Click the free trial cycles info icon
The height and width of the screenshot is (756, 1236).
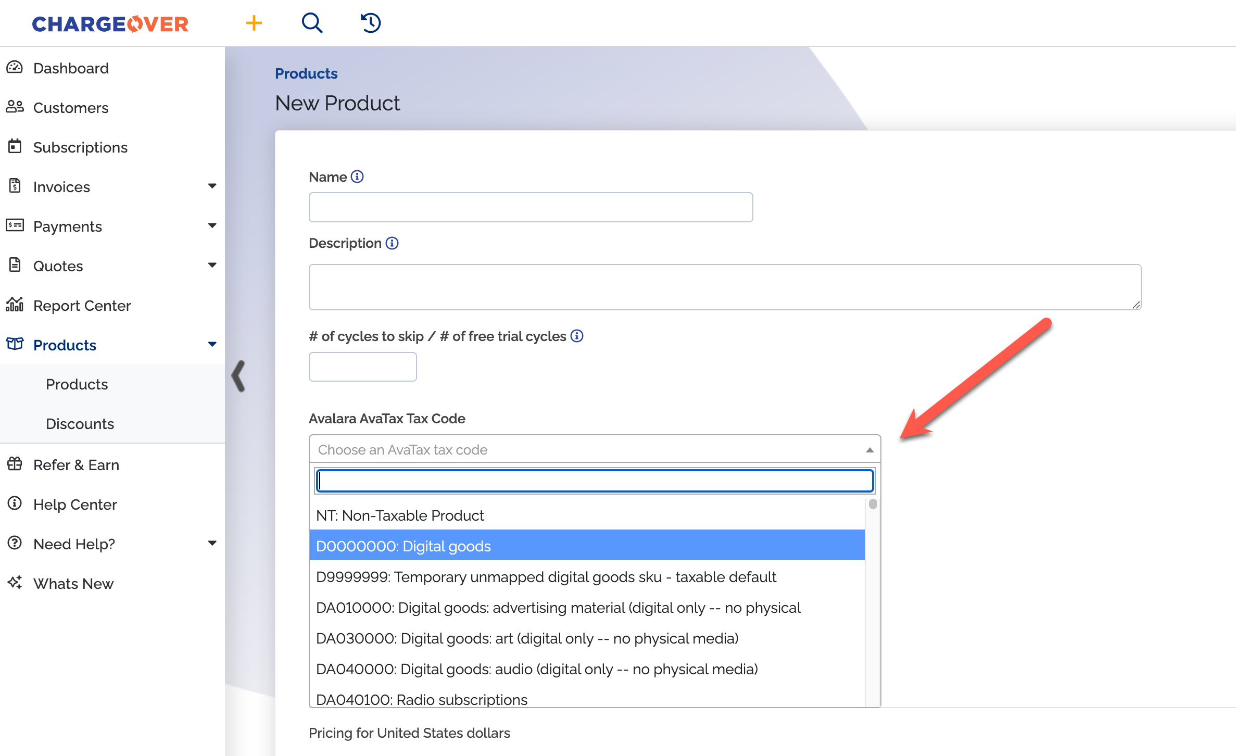tap(577, 336)
